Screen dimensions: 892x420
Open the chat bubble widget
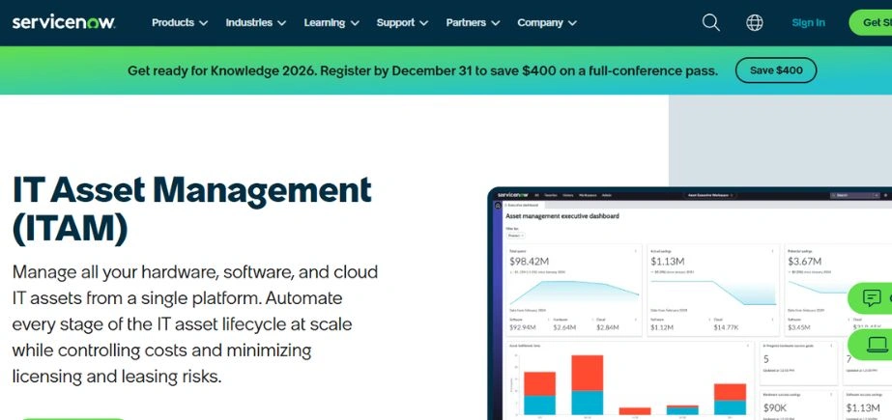871,297
